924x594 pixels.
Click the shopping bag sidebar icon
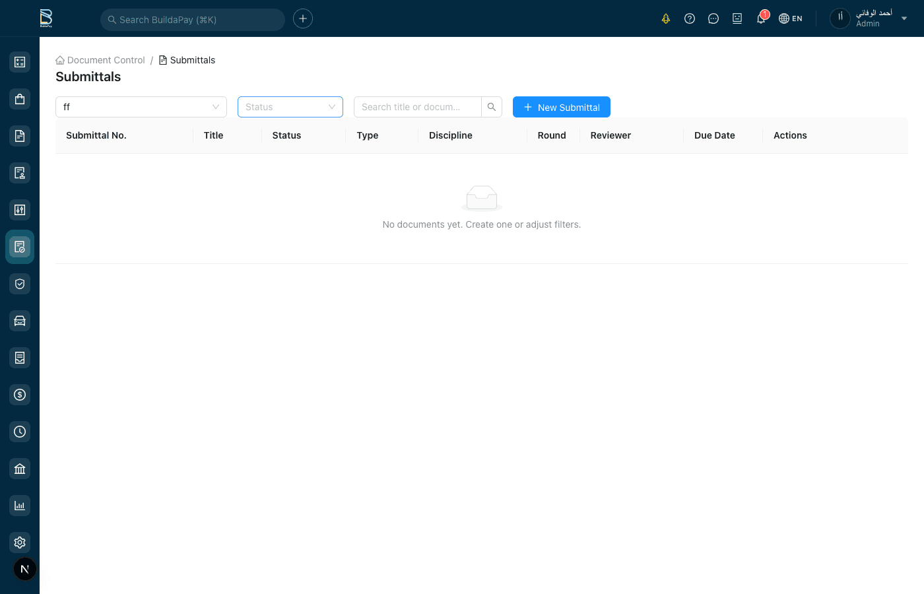pyautogui.click(x=20, y=99)
